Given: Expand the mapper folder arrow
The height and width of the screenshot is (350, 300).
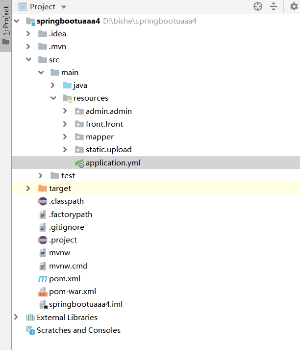Looking at the screenshot, I should pyautogui.click(x=65, y=137).
